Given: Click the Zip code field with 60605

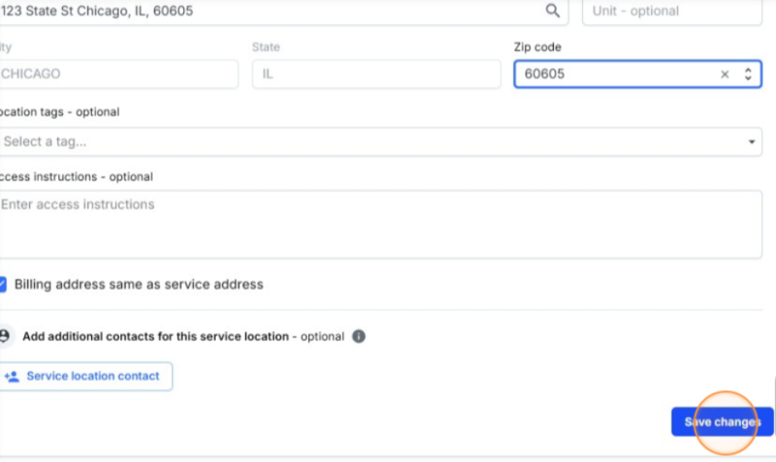Looking at the screenshot, I should tap(614, 74).
